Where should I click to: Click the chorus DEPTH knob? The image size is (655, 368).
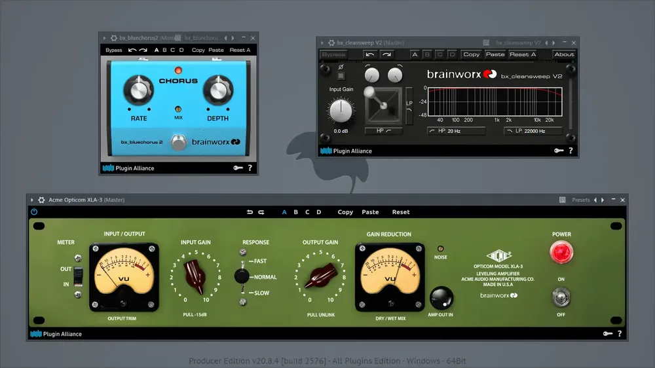coord(218,90)
